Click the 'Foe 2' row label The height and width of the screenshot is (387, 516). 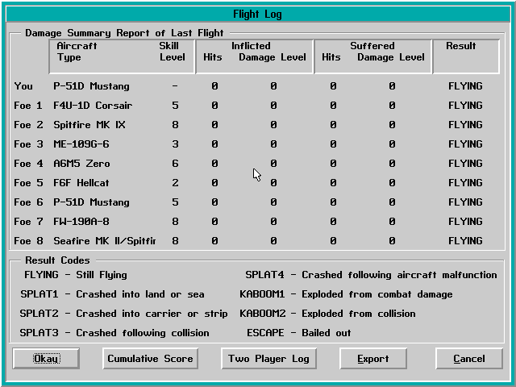pyautogui.click(x=28, y=125)
